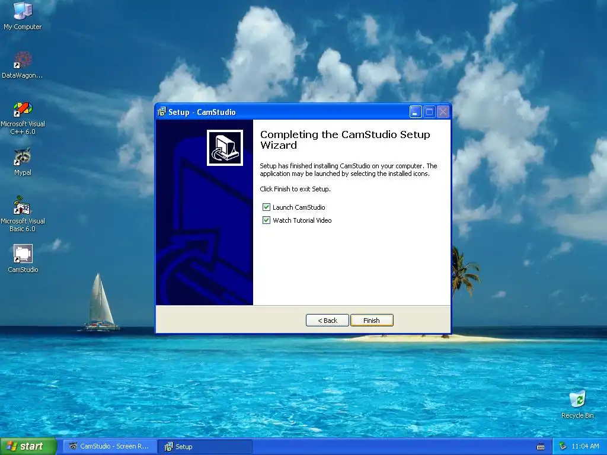Uncheck the Watch Tutorial Video checkbox
This screenshot has width=607, height=455.
point(266,220)
